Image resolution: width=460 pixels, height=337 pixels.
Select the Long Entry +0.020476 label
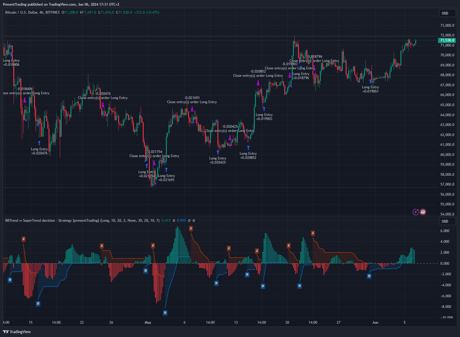(39, 151)
